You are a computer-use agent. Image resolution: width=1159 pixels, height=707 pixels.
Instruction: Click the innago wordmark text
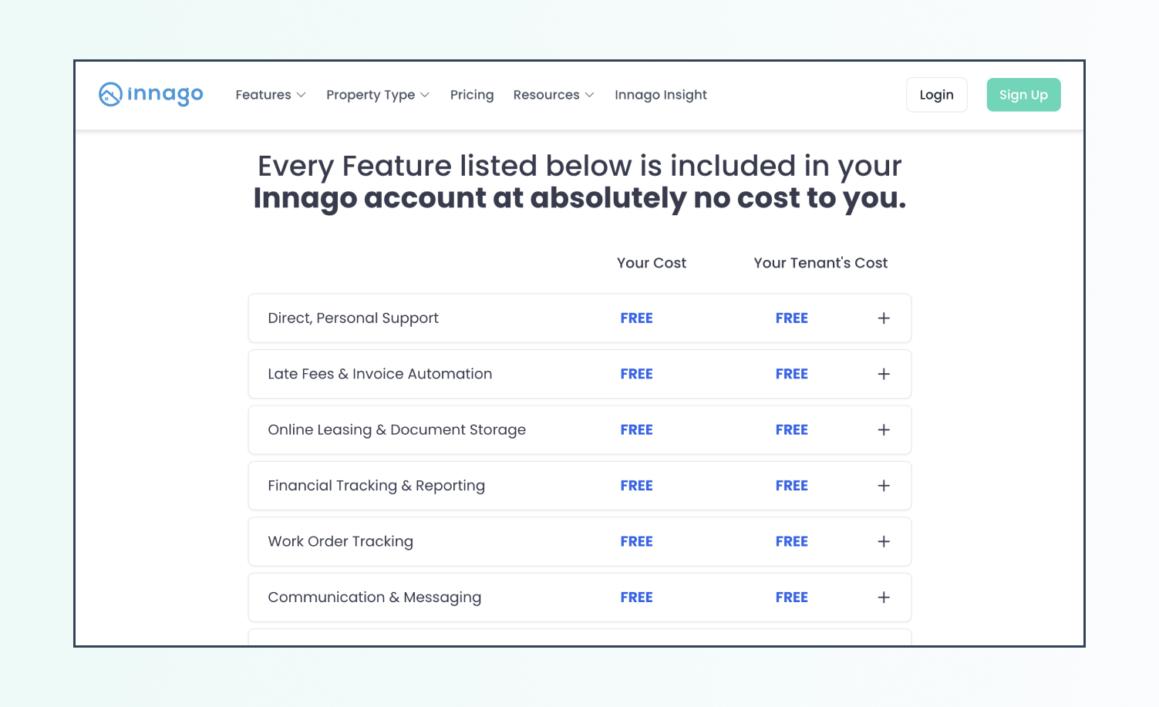165,94
